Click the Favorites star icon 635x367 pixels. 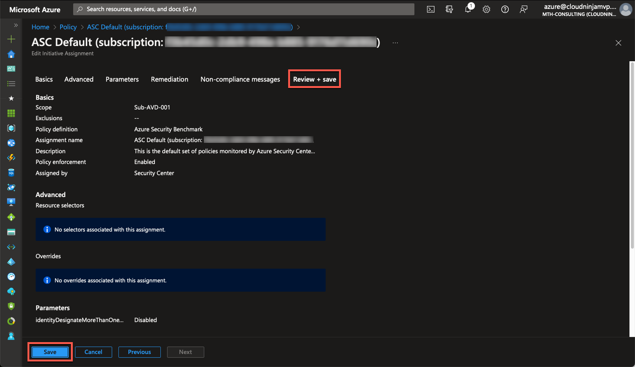[x=11, y=98]
